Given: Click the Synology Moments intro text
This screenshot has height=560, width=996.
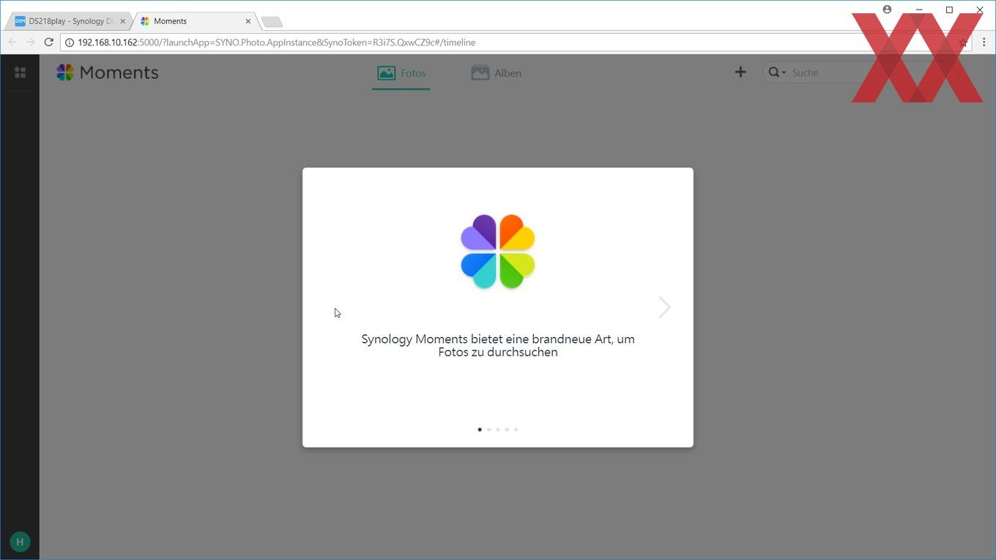Looking at the screenshot, I should (498, 345).
